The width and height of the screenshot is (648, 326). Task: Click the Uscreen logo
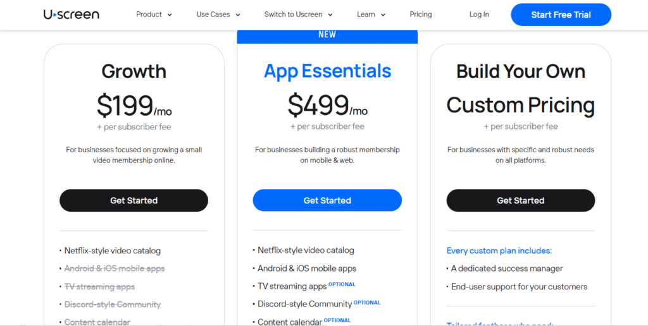pos(71,15)
